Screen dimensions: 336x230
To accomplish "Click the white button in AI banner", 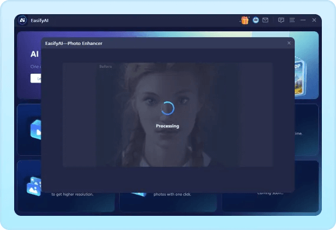I will pos(36,78).
